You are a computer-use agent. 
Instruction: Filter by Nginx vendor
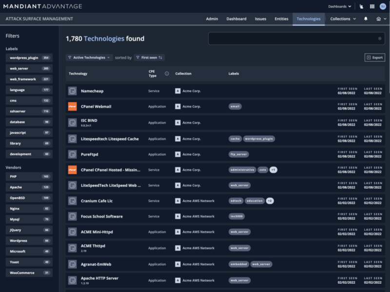(x=29, y=209)
